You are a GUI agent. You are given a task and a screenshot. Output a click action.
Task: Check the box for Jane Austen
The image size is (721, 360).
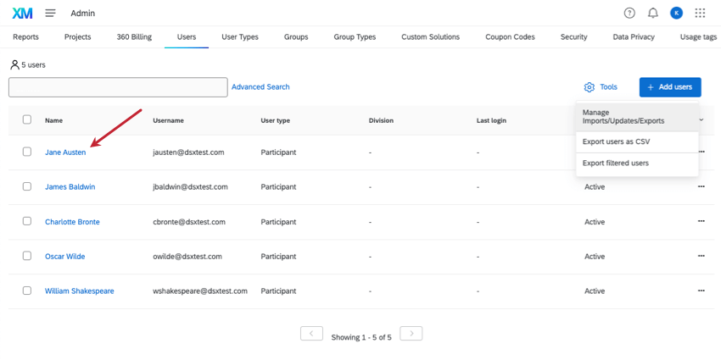pyautogui.click(x=27, y=152)
